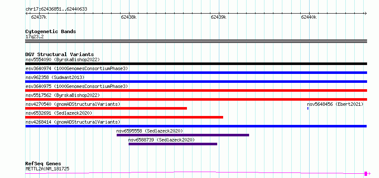Click the nsv6595558 (Sedlazeck2020) label
Screen dimensions: 379x178
(x=149, y=131)
